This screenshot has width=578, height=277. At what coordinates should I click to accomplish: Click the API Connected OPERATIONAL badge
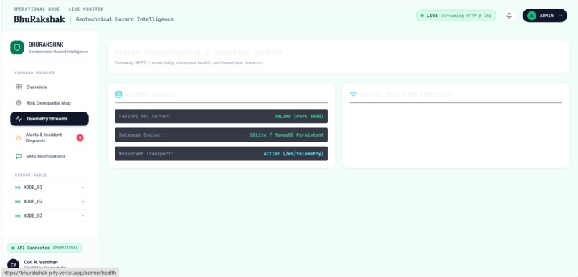coord(44,248)
